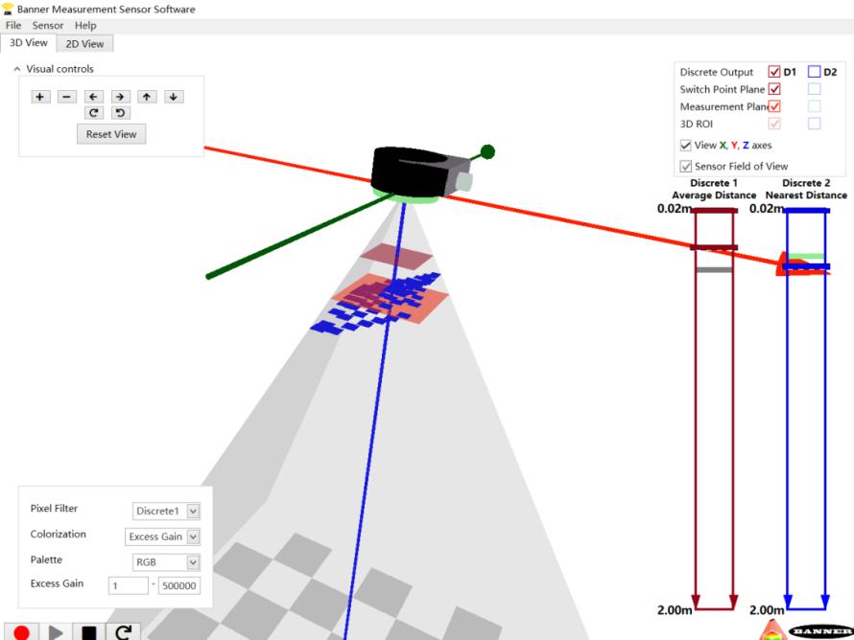Toggle the 3D ROI checkbox for D1

(x=774, y=124)
